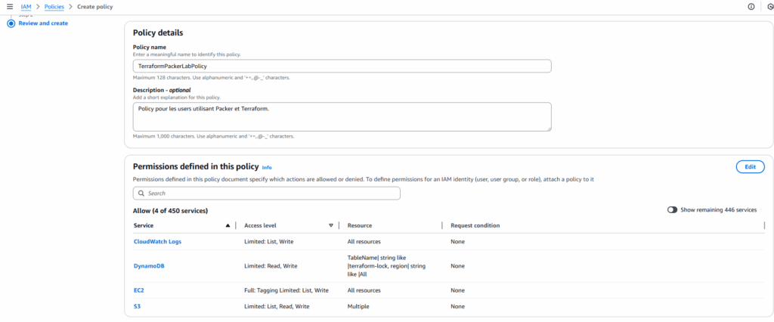Click 'Allow (4 of 450 services)' text
Image resolution: width=774 pixels, height=322 pixels.
pyautogui.click(x=170, y=210)
